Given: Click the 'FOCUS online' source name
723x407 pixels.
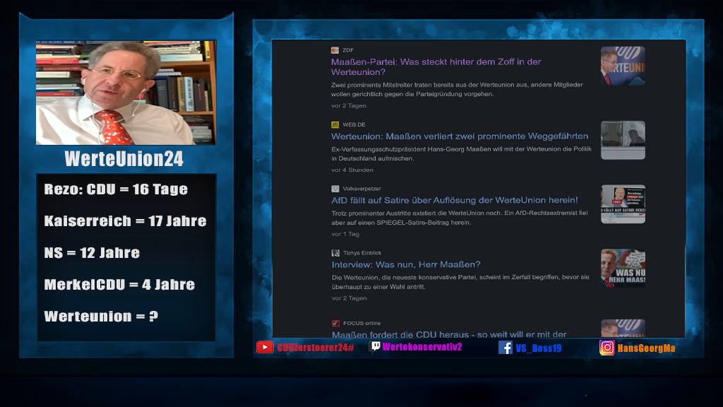Looking at the screenshot, I should [362, 324].
